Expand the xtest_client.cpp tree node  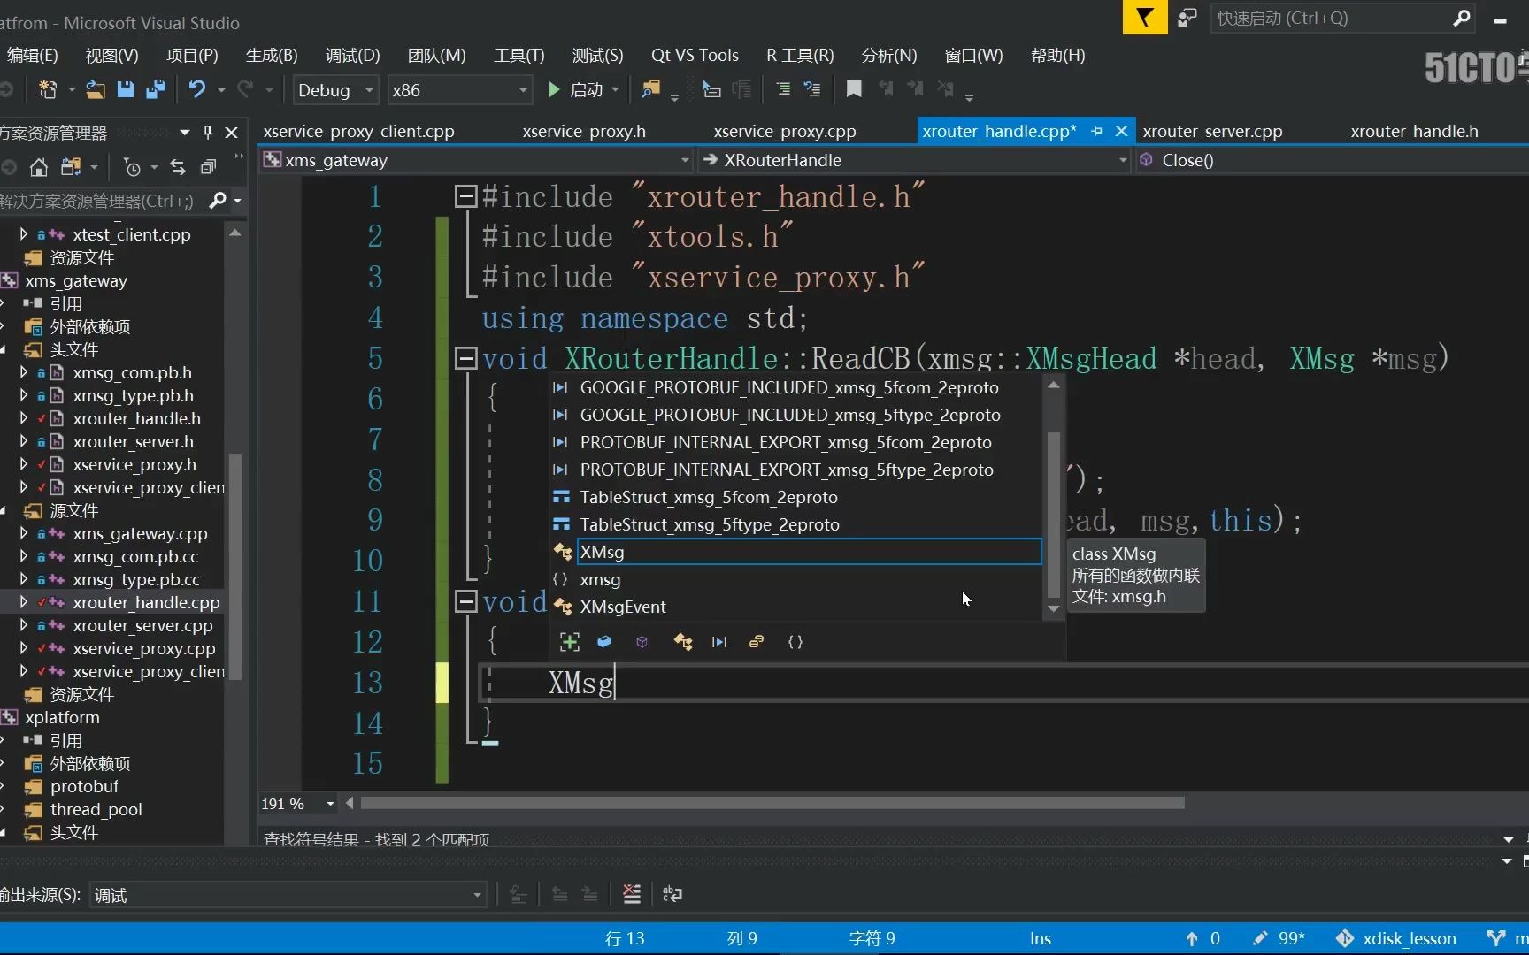(24, 234)
